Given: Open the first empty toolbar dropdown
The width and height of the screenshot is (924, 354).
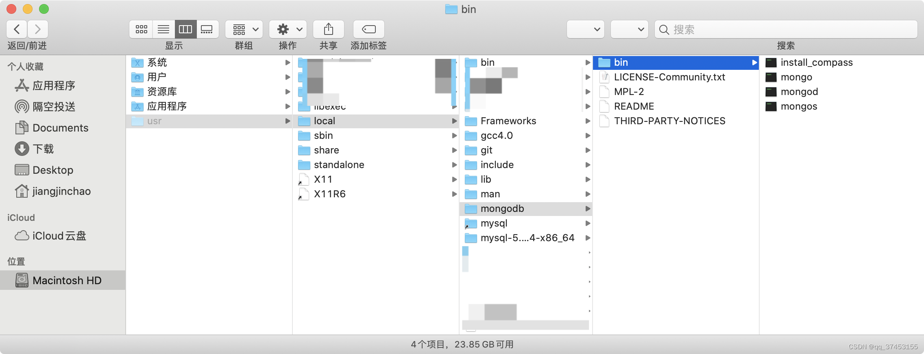Looking at the screenshot, I should click(x=586, y=29).
